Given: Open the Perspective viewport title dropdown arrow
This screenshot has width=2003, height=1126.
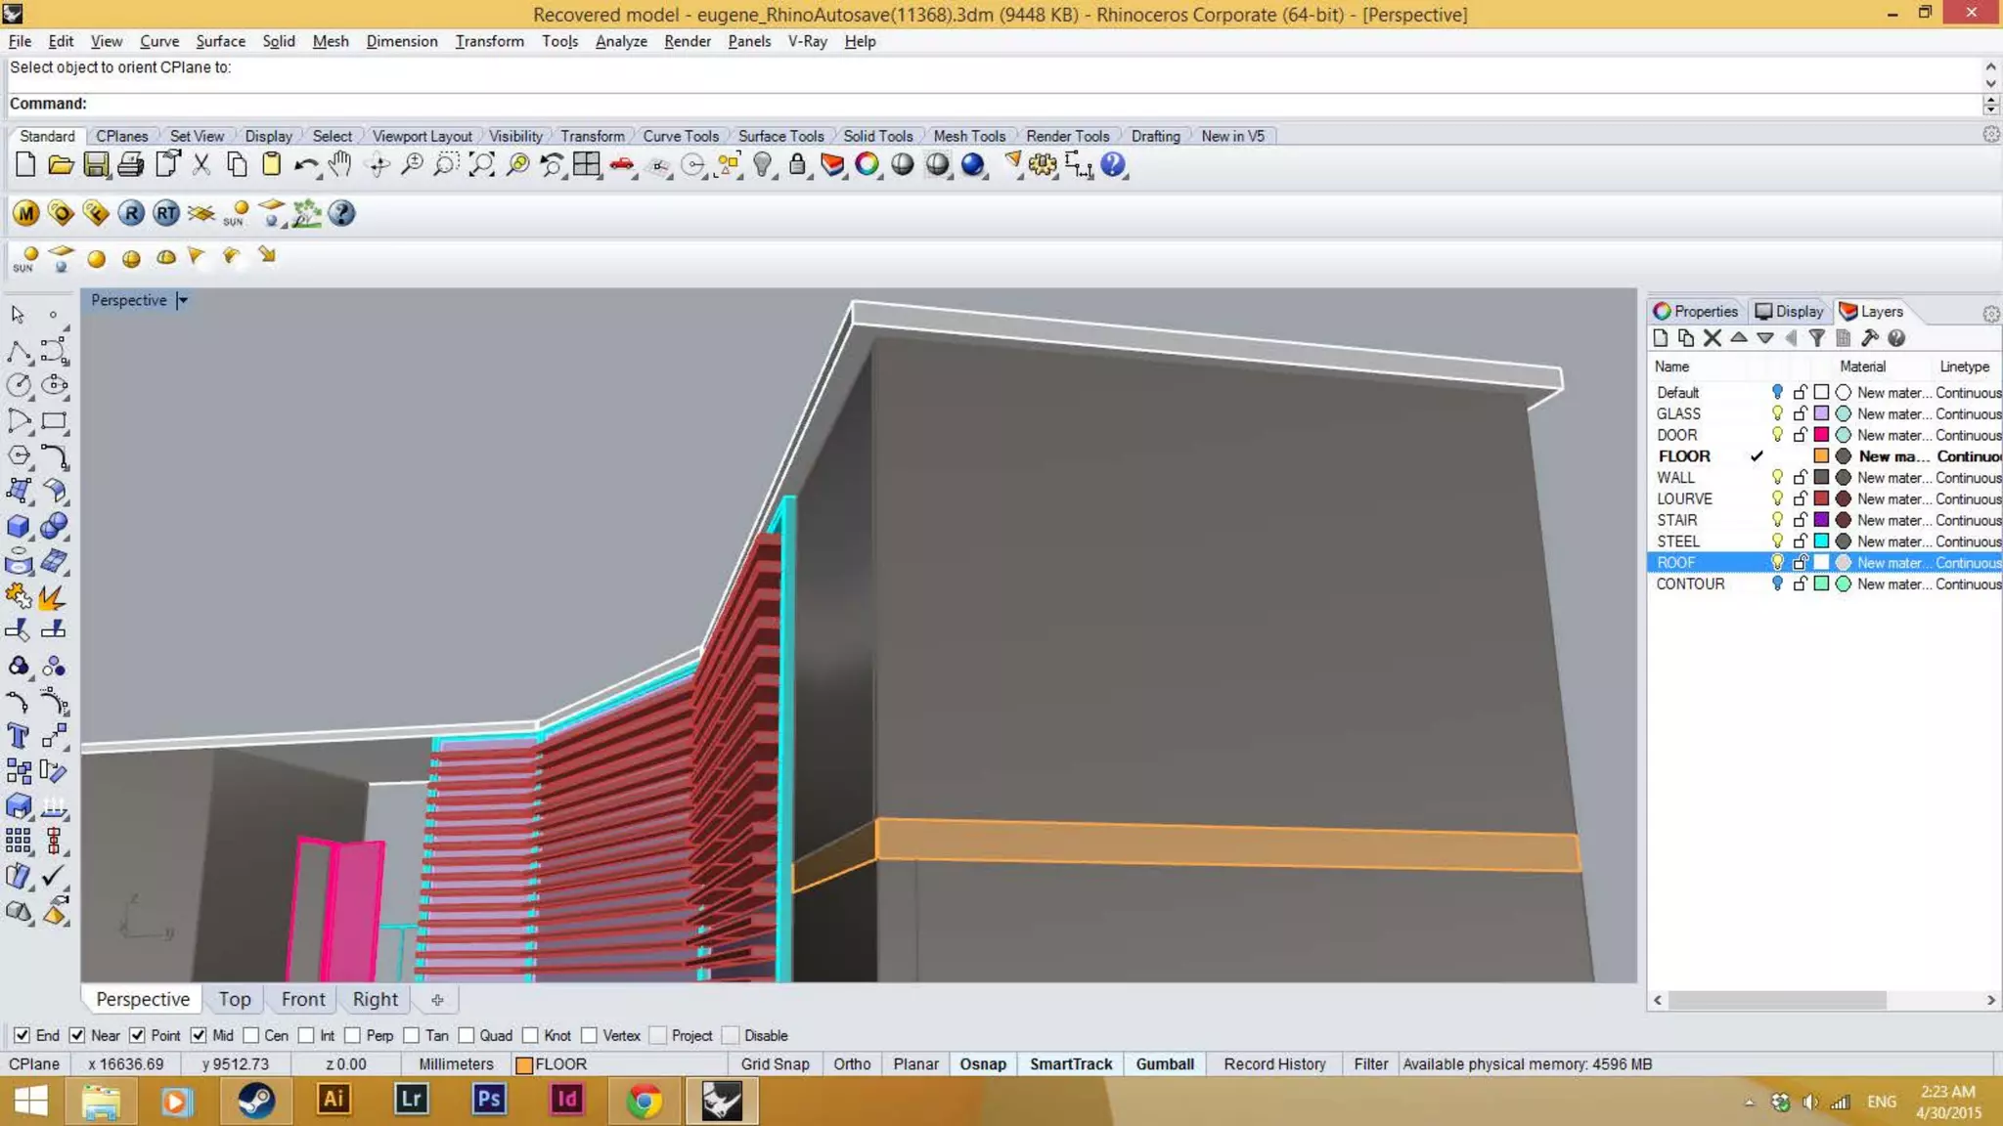Looking at the screenshot, I should pos(182,300).
